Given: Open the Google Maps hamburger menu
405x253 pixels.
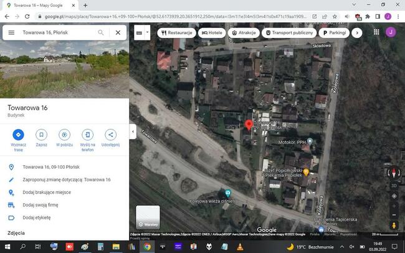Looking at the screenshot, I should (x=11, y=32).
